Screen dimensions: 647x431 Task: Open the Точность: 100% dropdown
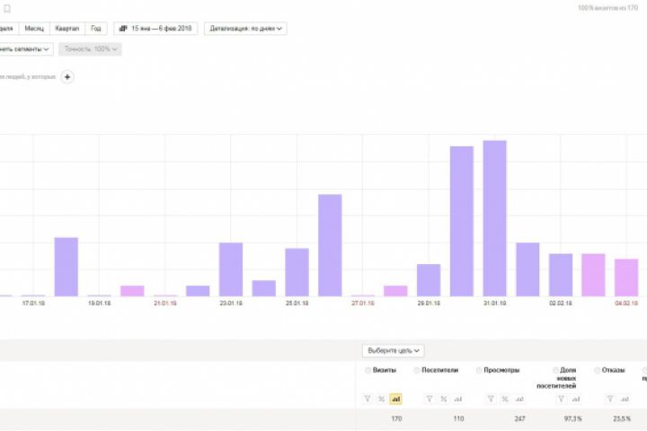point(91,49)
